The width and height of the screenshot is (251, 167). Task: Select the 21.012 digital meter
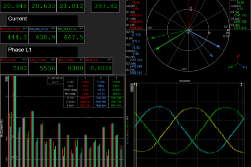71,6
